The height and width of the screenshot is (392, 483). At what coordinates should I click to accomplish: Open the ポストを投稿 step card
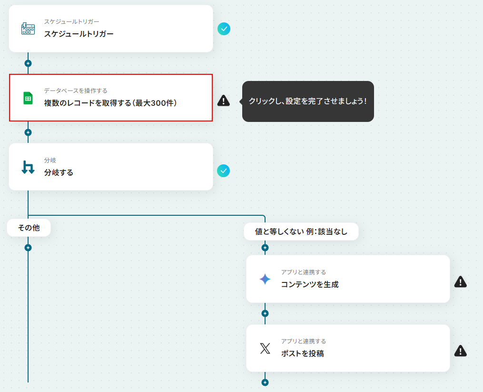tap(348, 348)
